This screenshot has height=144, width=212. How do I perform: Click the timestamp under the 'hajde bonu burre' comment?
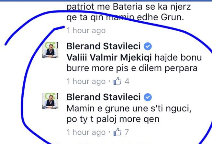(86, 81)
